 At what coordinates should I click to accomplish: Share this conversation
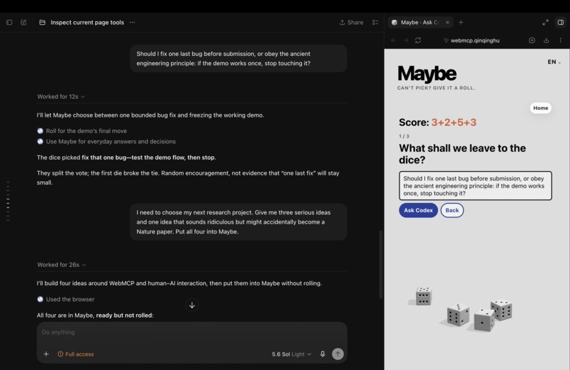[x=351, y=22]
